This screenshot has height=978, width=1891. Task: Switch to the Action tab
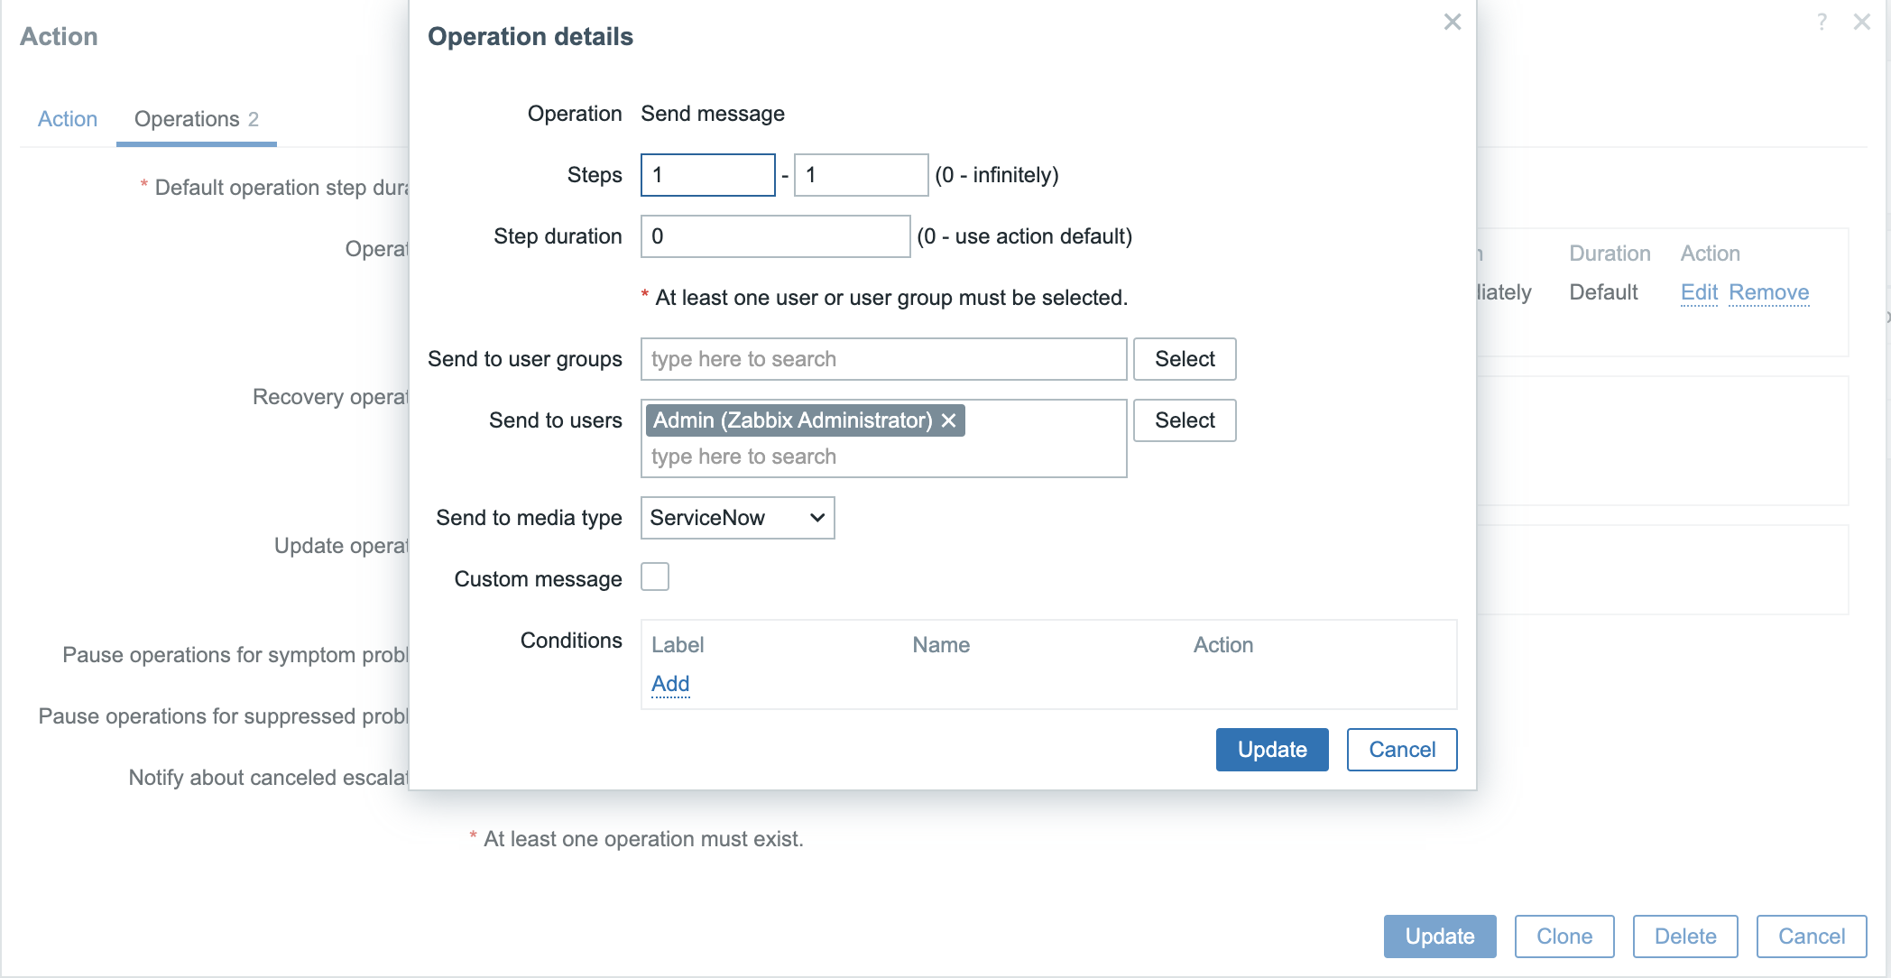pos(68,119)
